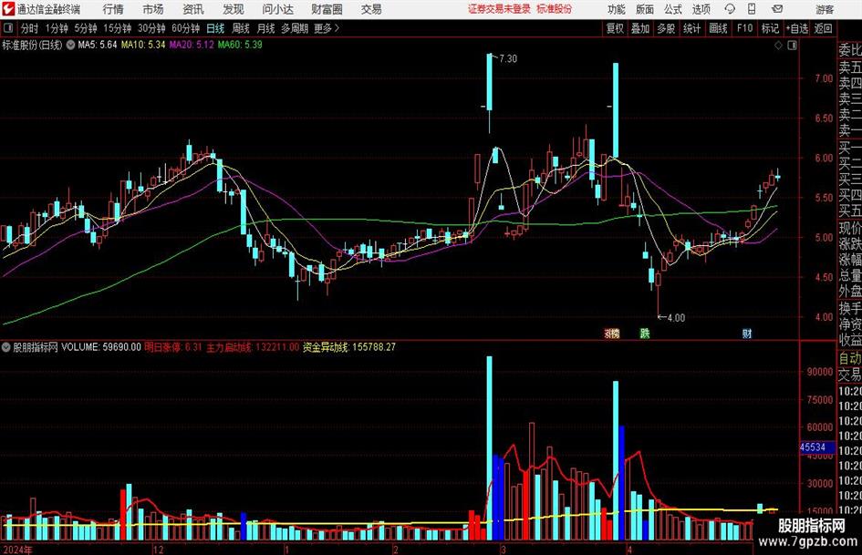Click the MA20: 5.12 indicator label
The width and height of the screenshot is (862, 555).
point(192,45)
